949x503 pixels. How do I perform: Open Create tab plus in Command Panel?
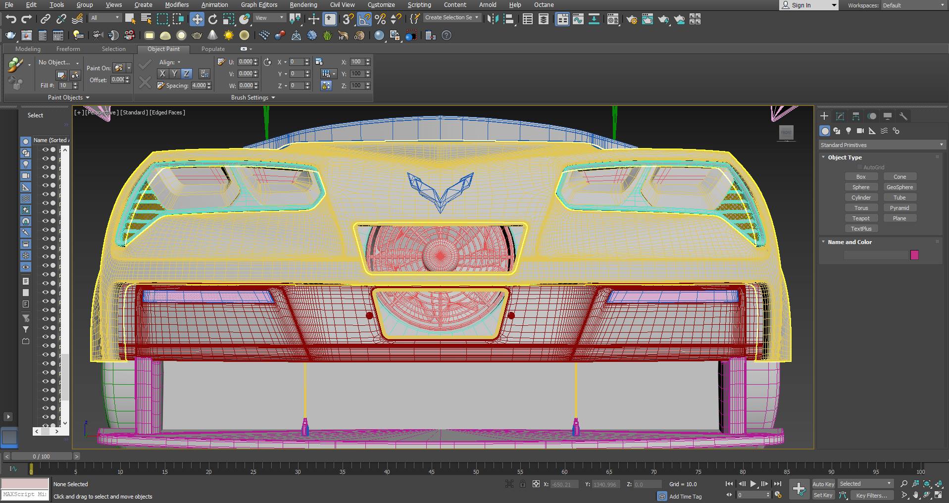click(x=824, y=116)
